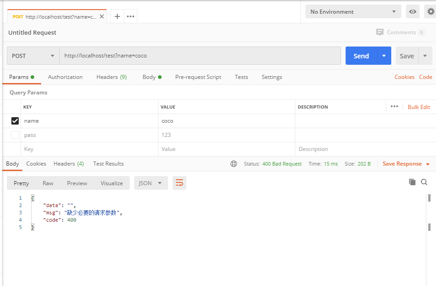Switch response view to Raw
Image resolution: width=436 pixels, height=286 pixels.
coord(48,183)
